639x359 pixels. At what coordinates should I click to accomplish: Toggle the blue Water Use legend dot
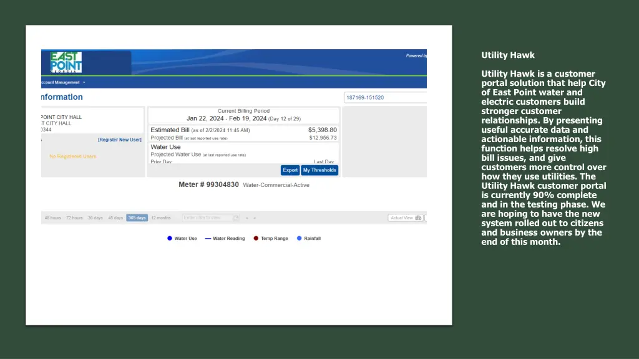click(170, 239)
